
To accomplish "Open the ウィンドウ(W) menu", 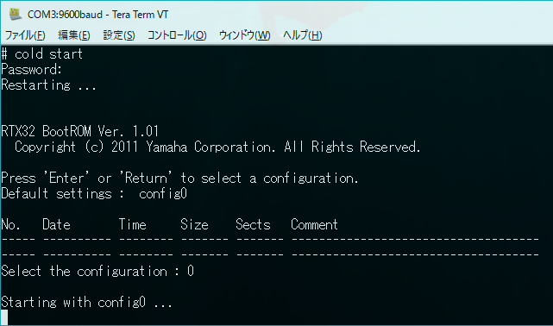I will [244, 35].
